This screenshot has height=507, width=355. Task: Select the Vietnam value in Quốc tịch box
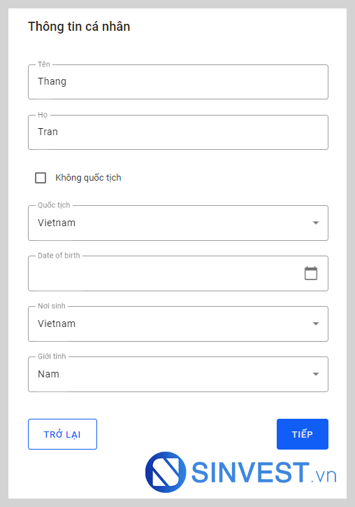pos(57,223)
